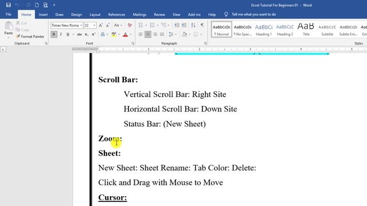Click the New blank document icon
Screen dimensions: 367x206
pos(37,5)
